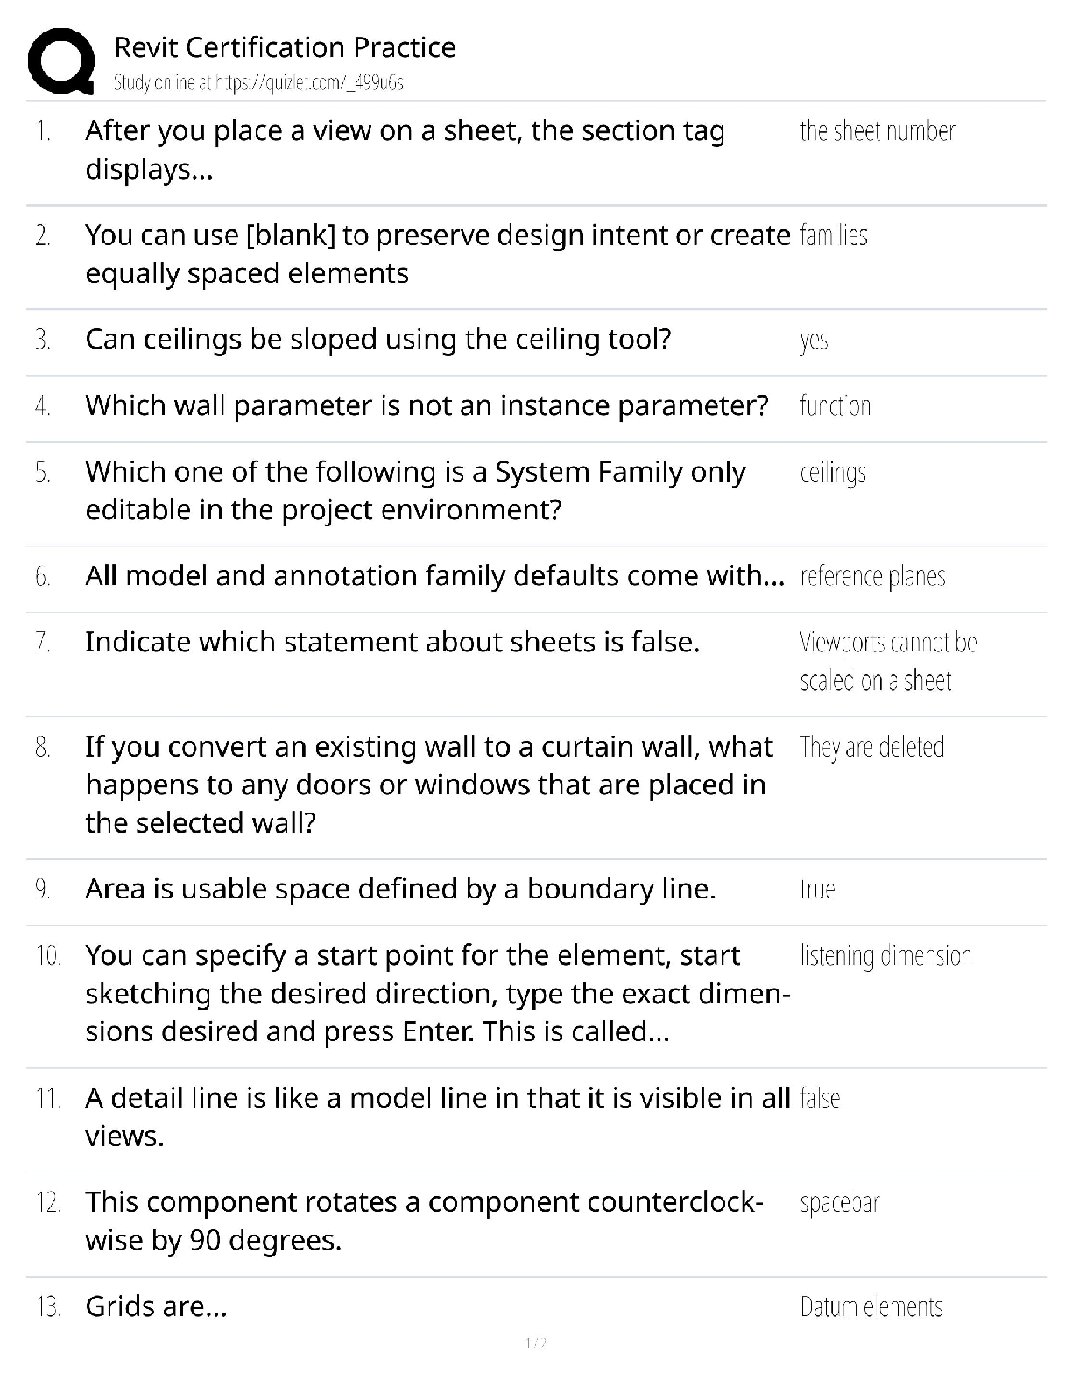Click the answer "the sheet number"

tap(877, 131)
